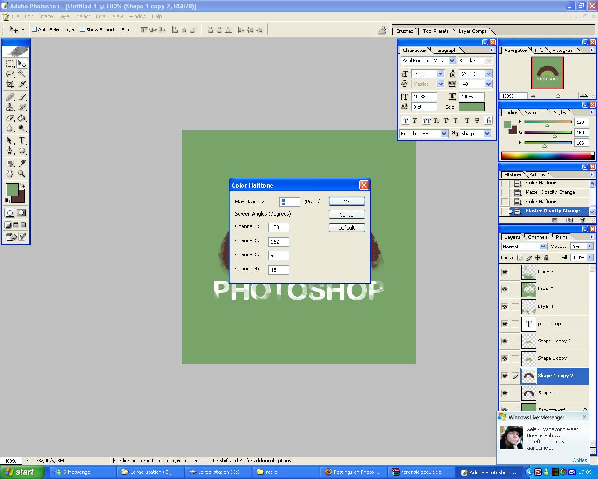Click the swap foreground/background colors icon

(x=22, y=186)
